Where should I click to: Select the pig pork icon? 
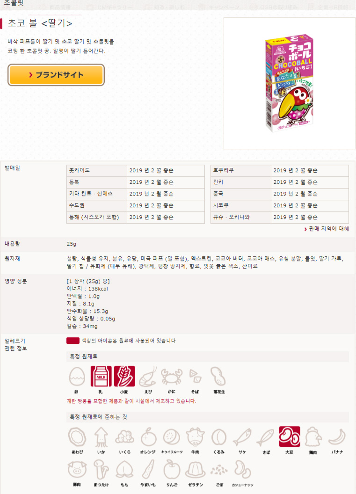pyautogui.click(x=77, y=469)
